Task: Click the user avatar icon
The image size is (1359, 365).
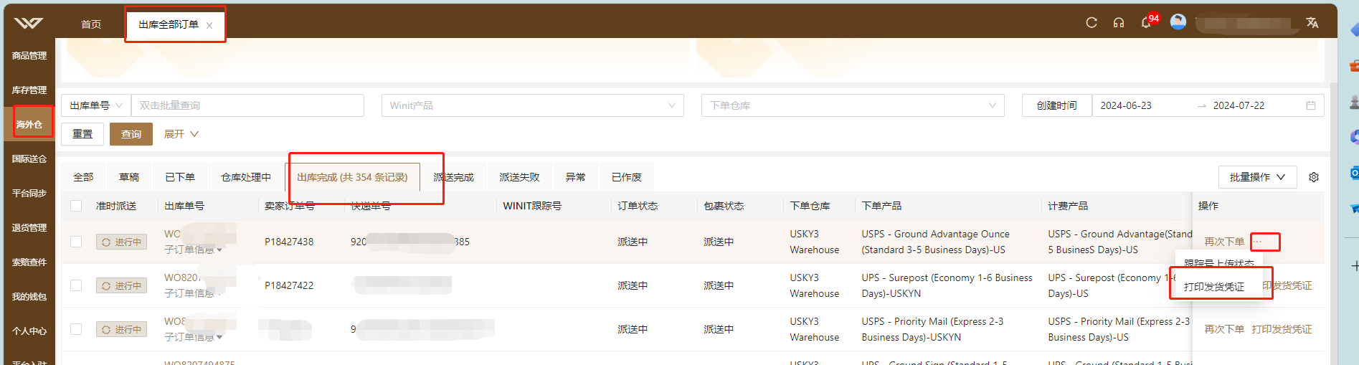Action: click(x=1178, y=22)
